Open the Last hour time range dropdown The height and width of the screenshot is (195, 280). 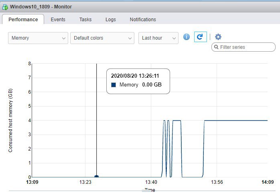tap(158, 38)
